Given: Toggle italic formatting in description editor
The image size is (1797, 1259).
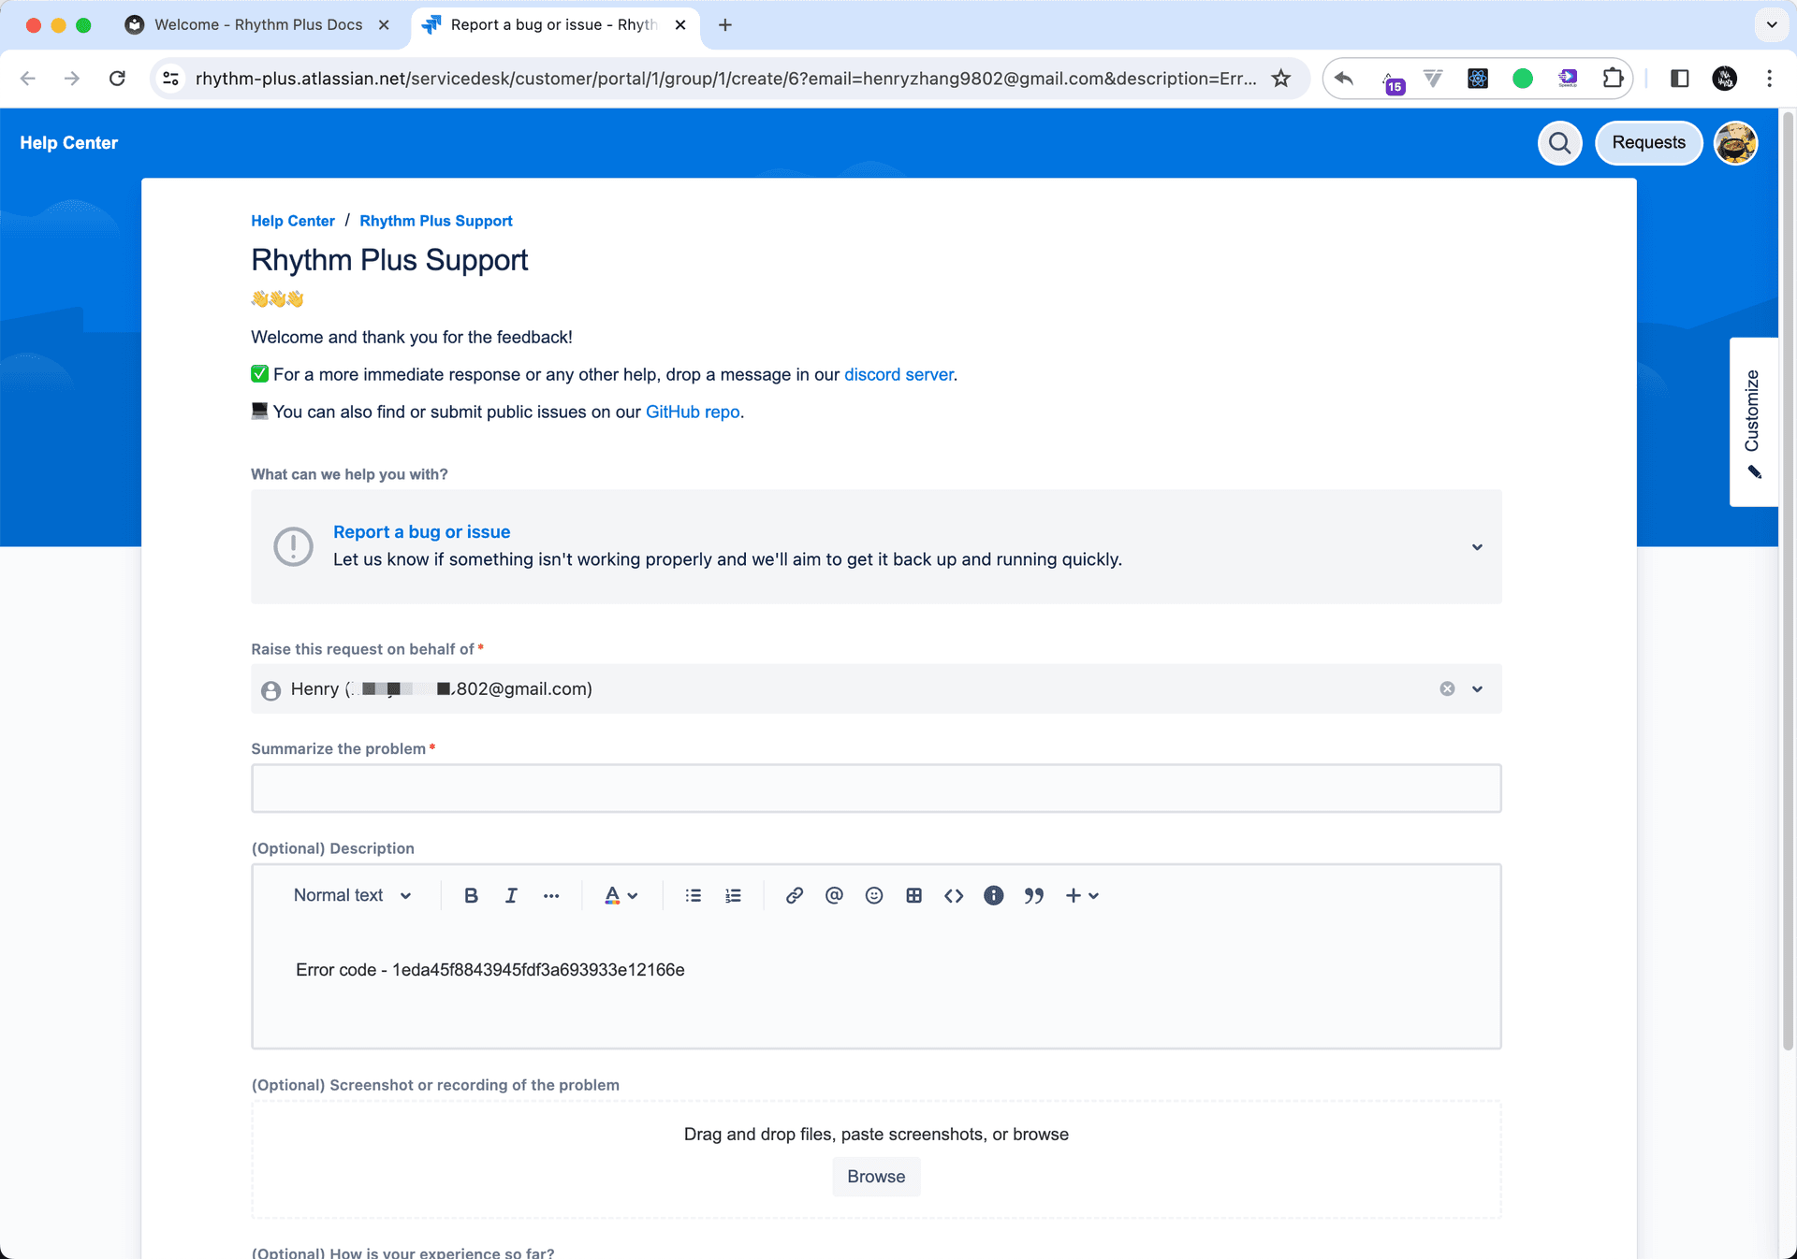Looking at the screenshot, I should tap(511, 896).
